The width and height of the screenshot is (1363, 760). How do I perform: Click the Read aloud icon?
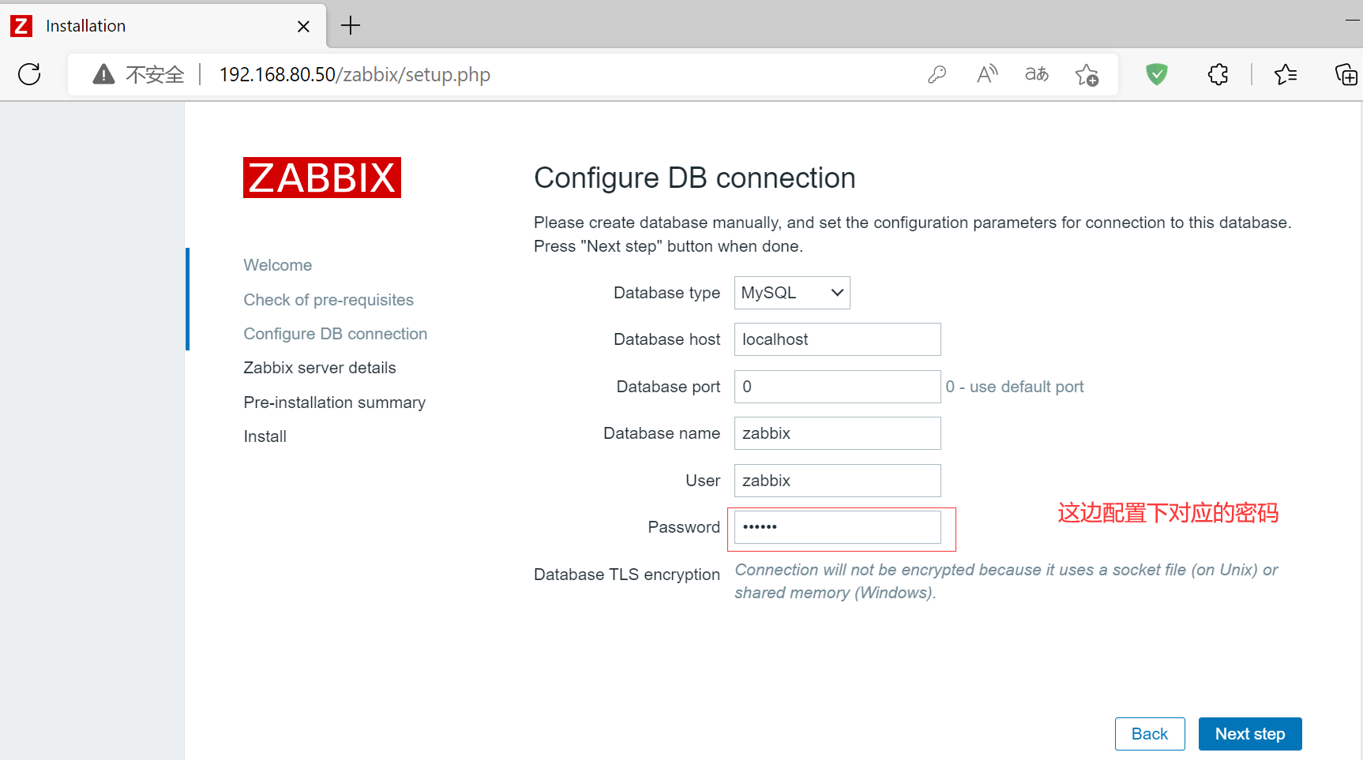pyautogui.click(x=987, y=74)
